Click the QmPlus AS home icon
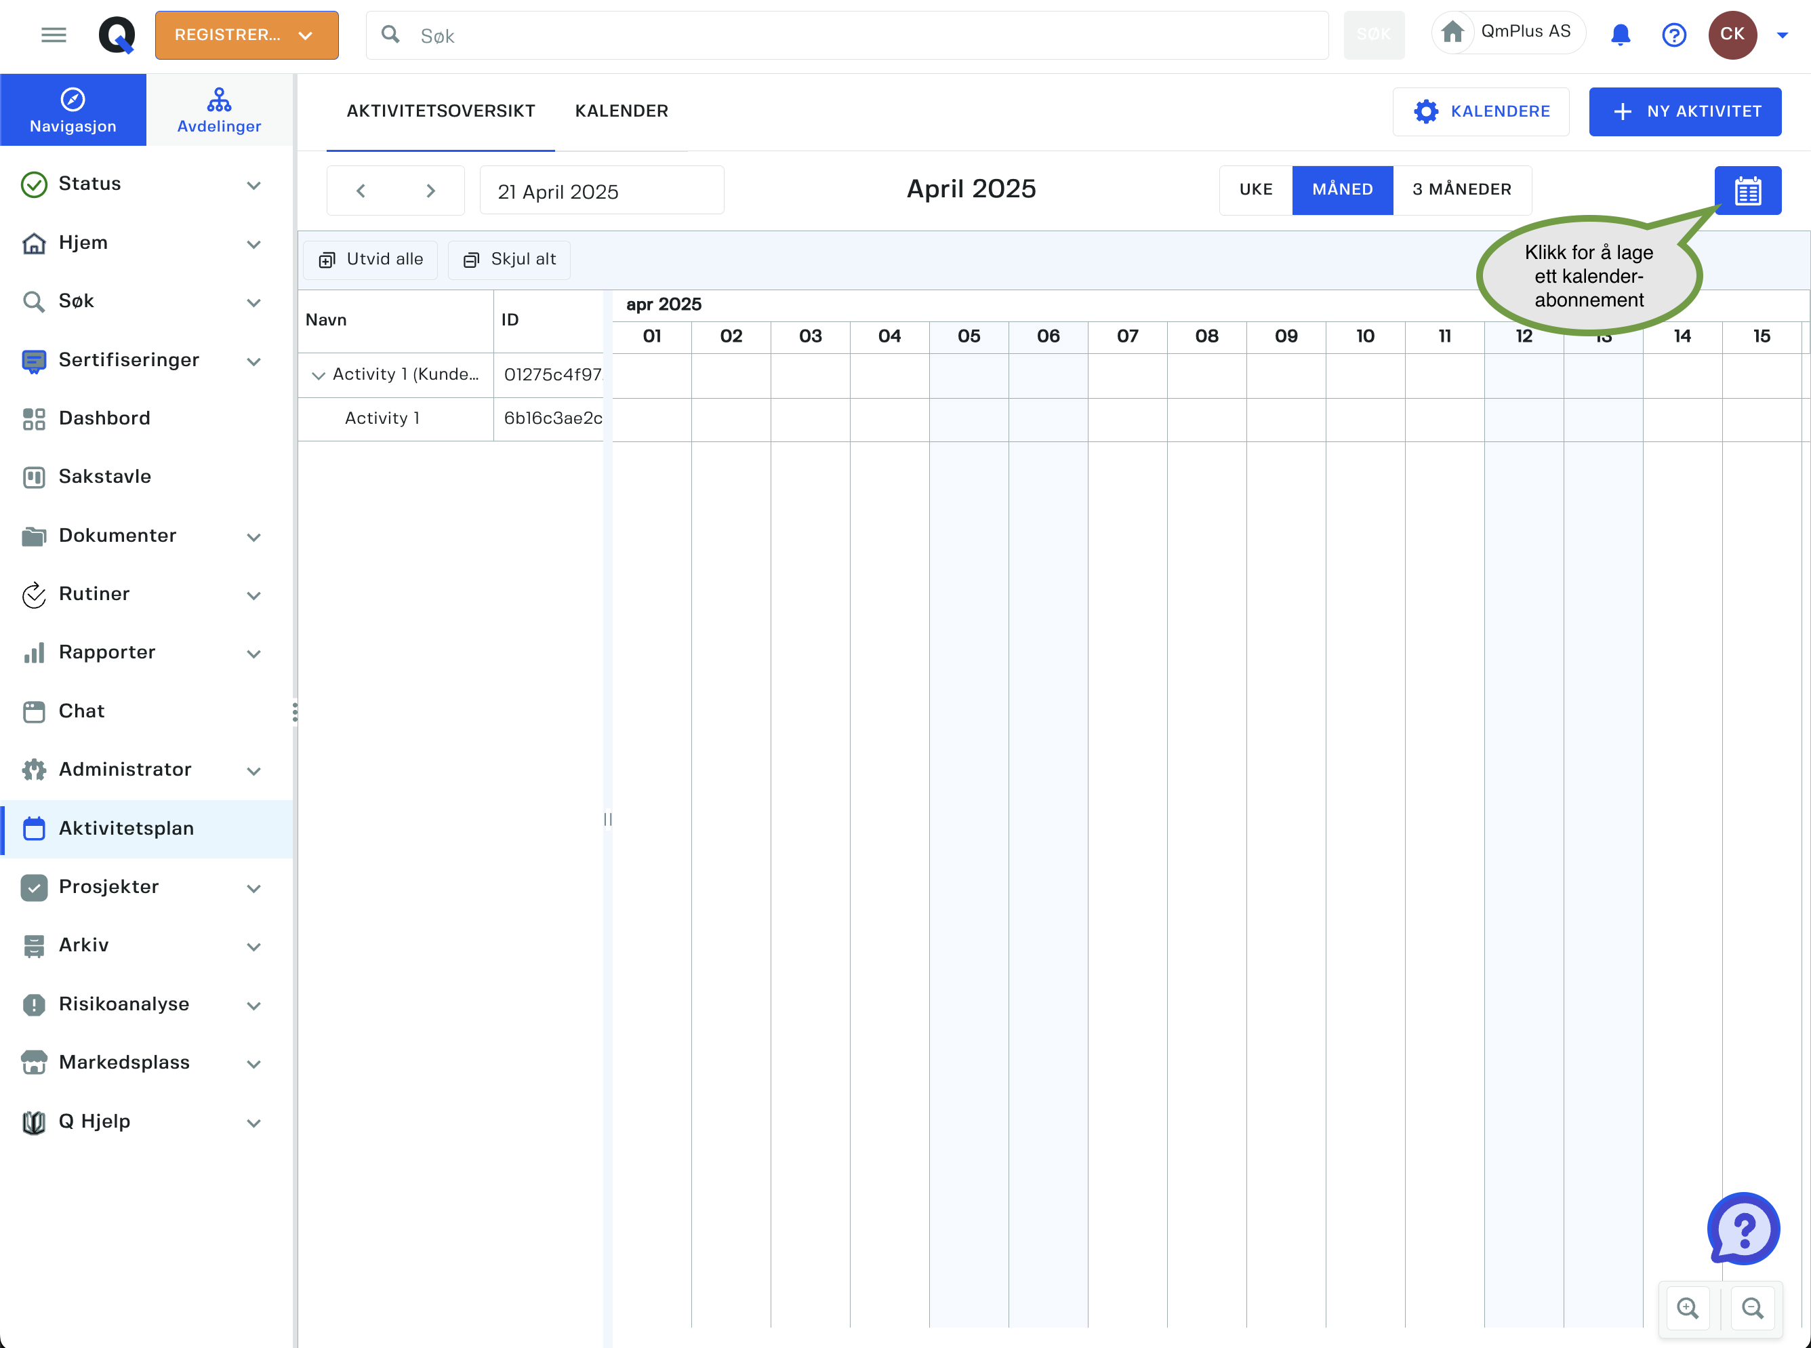1811x1348 pixels. click(x=1453, y=33)
